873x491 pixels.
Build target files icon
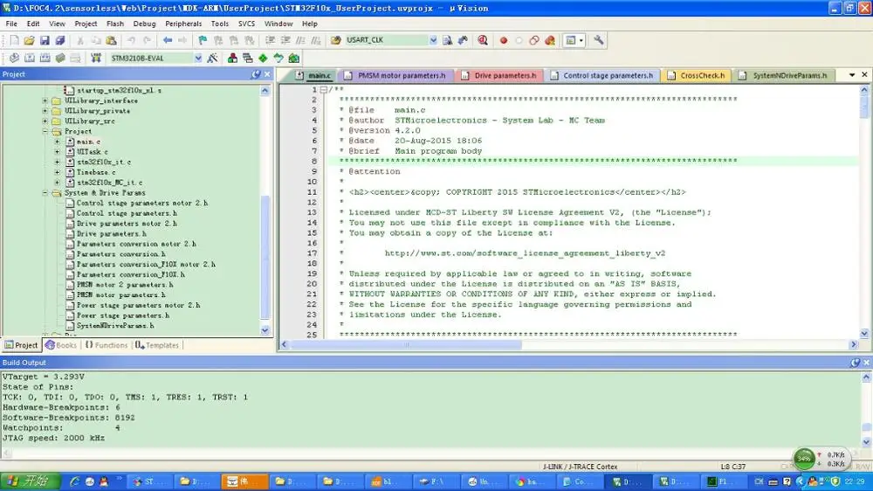[x=30, y=58]
